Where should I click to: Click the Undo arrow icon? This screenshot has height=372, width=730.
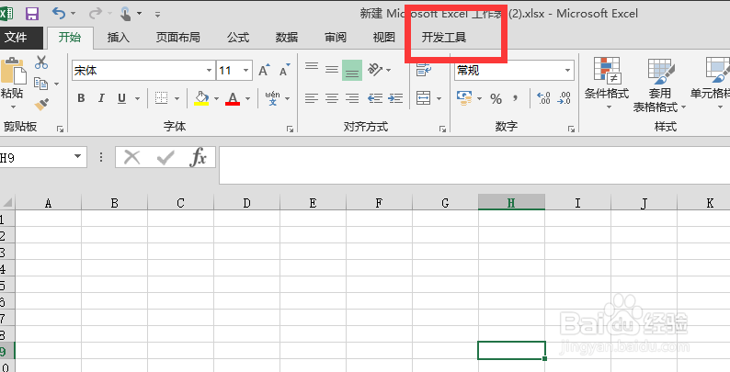[59, 13]
